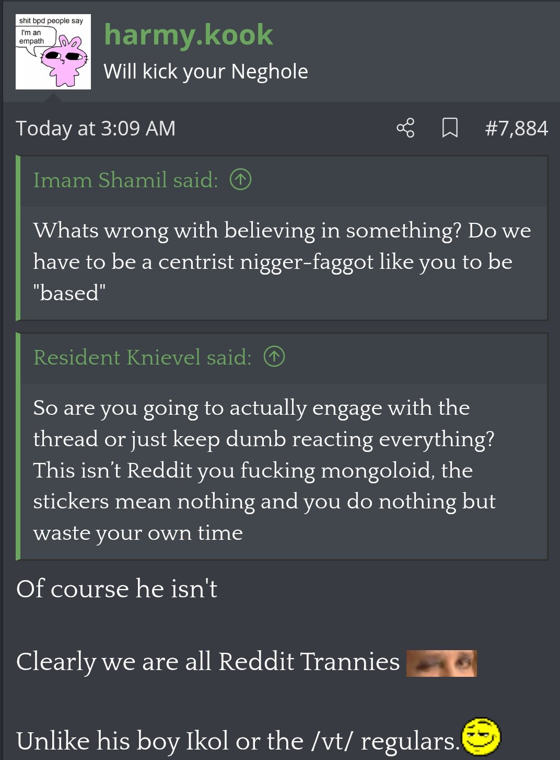Click the 'shit bpd people say' avatar caption
The width and height of the screenshot is (560, 760).
click(51, 21)
